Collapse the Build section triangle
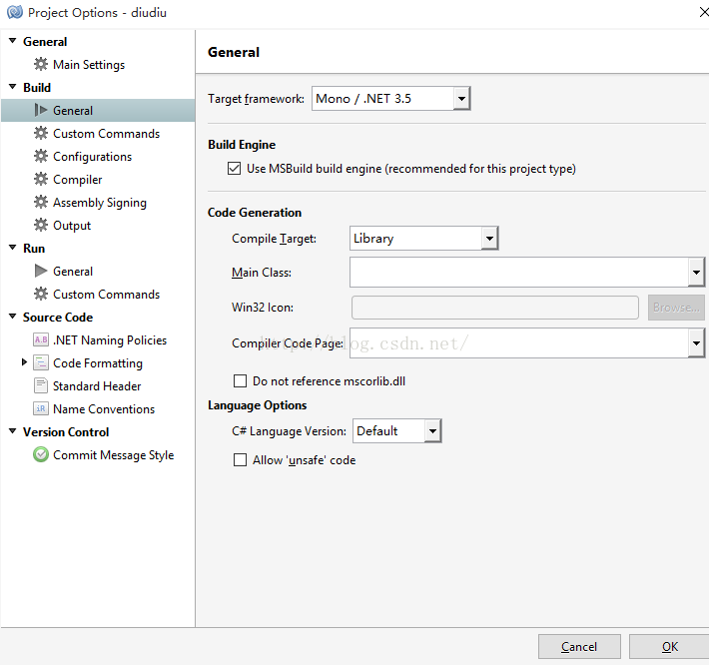Image resolution: width=709 pixels, height=665 pixels. 13,86
